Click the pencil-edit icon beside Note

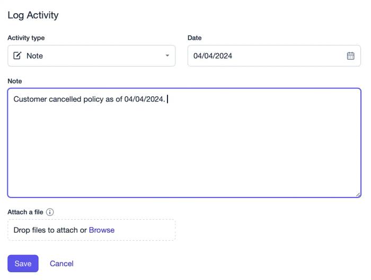point(17,56)
